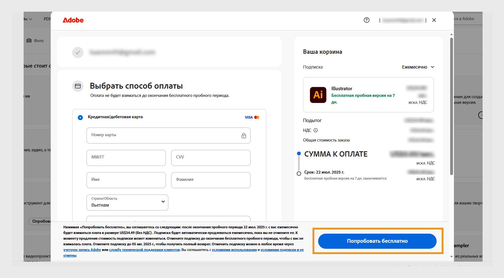Click the Бесплатная пробная версия на 7 дн. text

363,98
